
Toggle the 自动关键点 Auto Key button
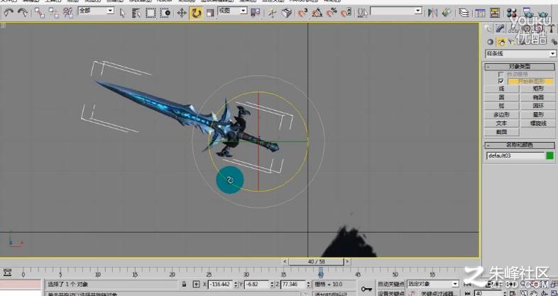[390, 284]
